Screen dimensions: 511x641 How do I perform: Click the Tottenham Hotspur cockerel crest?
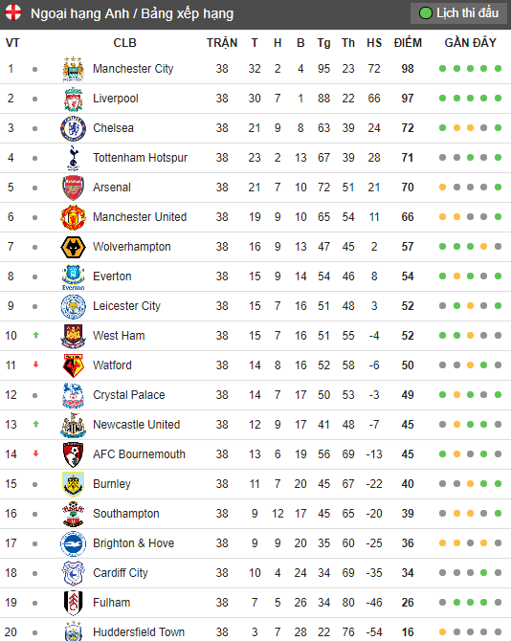coord(73,158)
